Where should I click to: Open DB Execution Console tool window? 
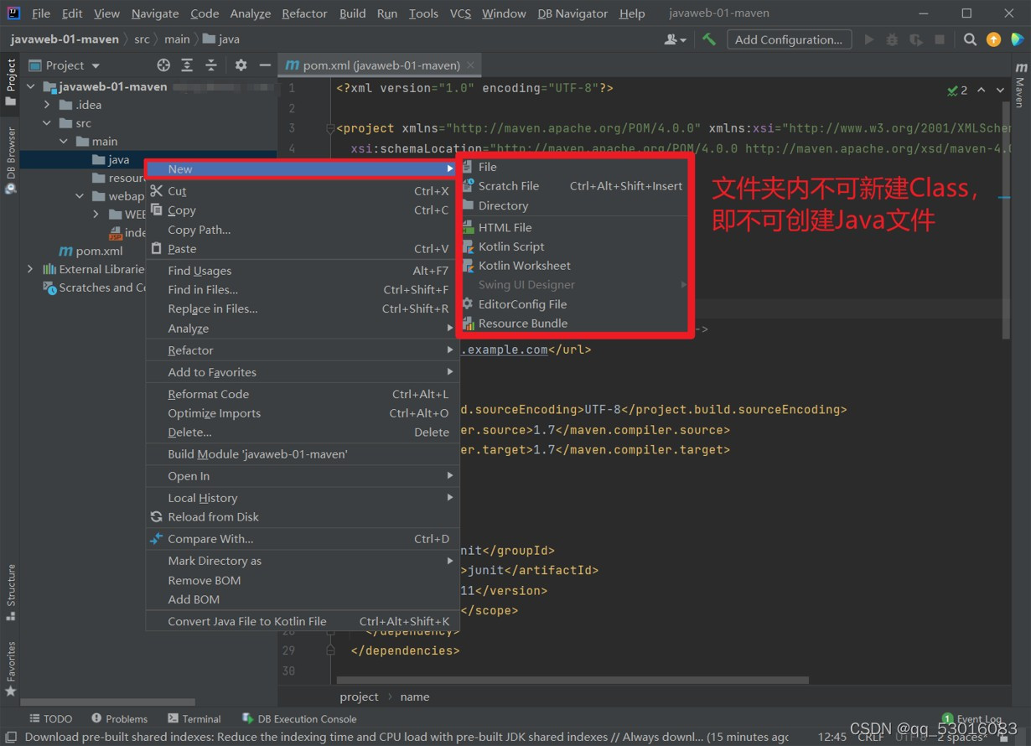(299, 718)
